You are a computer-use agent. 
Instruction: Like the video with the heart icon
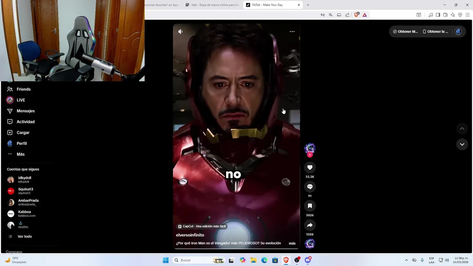click(310, 167)
